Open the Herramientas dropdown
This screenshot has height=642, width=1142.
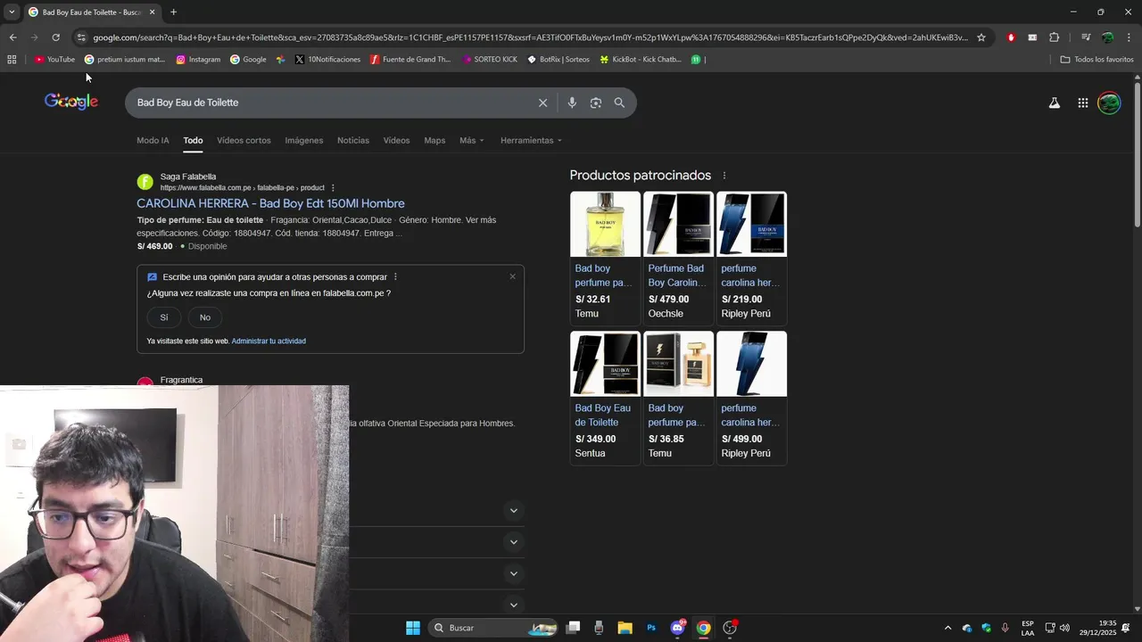tap(532, 141)
